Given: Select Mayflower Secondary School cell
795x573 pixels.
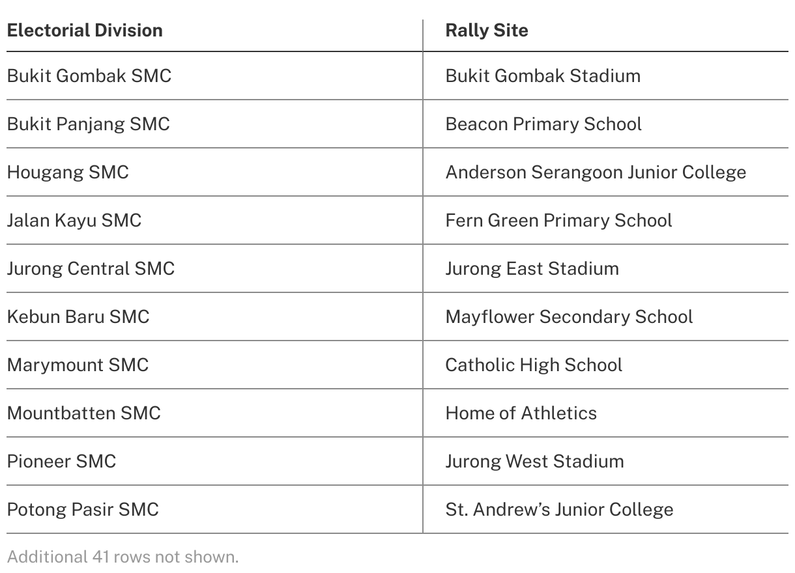Looking at the screenshot, I should coord(569,316).
